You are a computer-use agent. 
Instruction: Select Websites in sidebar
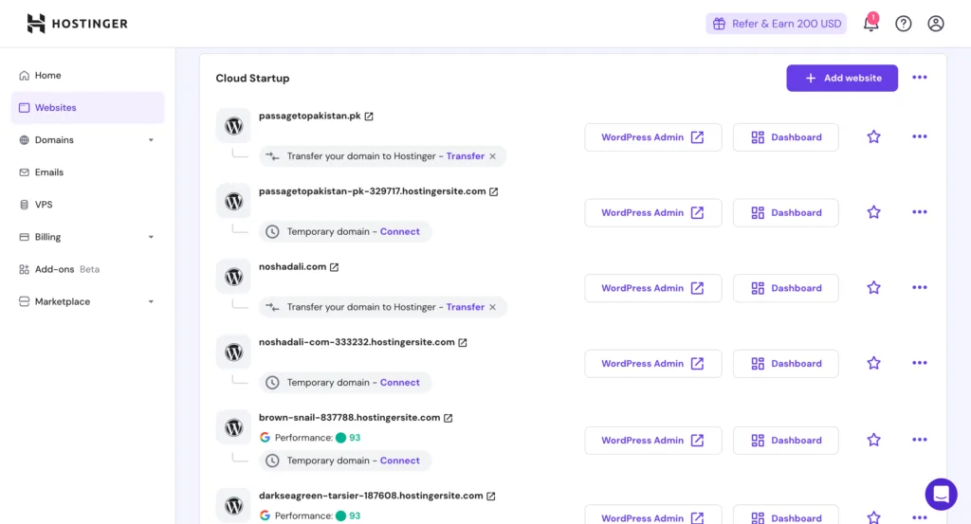pos(87,108)
